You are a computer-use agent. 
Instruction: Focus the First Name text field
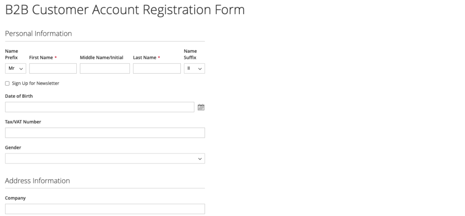point(53,68)
